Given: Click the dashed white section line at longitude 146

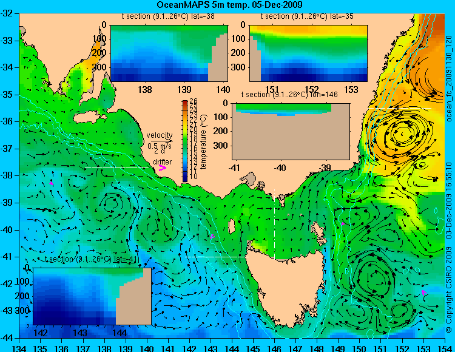Looking at the screenshot, I should coord(274,224).
